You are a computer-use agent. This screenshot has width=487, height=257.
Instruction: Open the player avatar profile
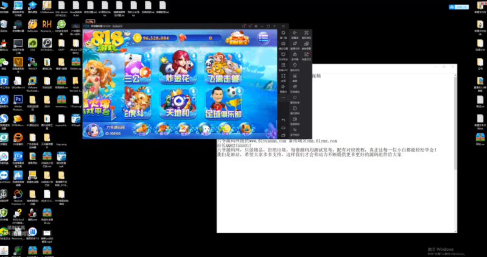coord(93,130)
